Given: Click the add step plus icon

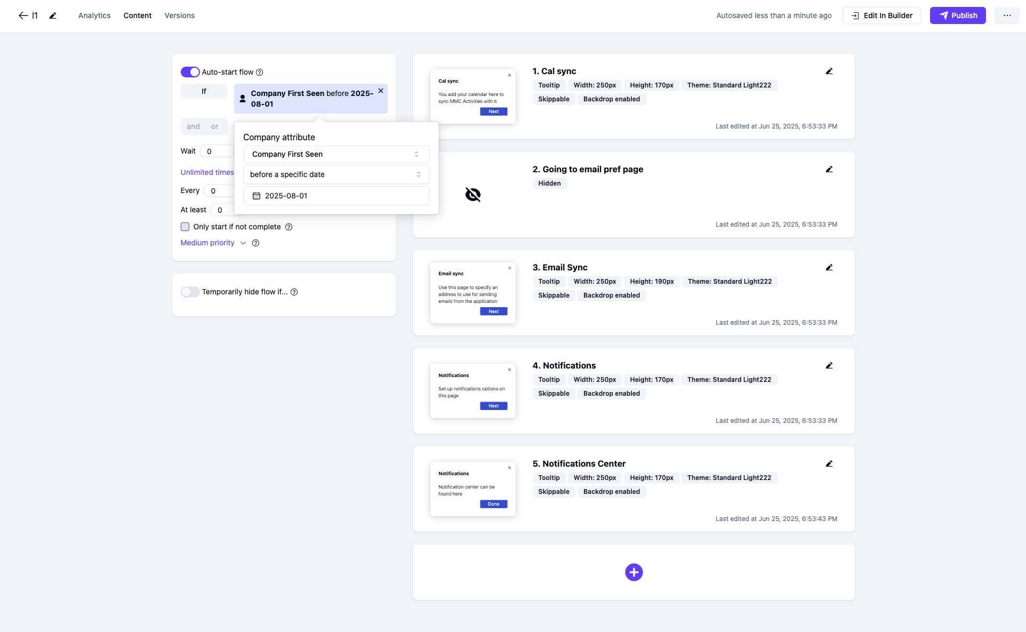Looking at the screenshot, I should [634, 572].
